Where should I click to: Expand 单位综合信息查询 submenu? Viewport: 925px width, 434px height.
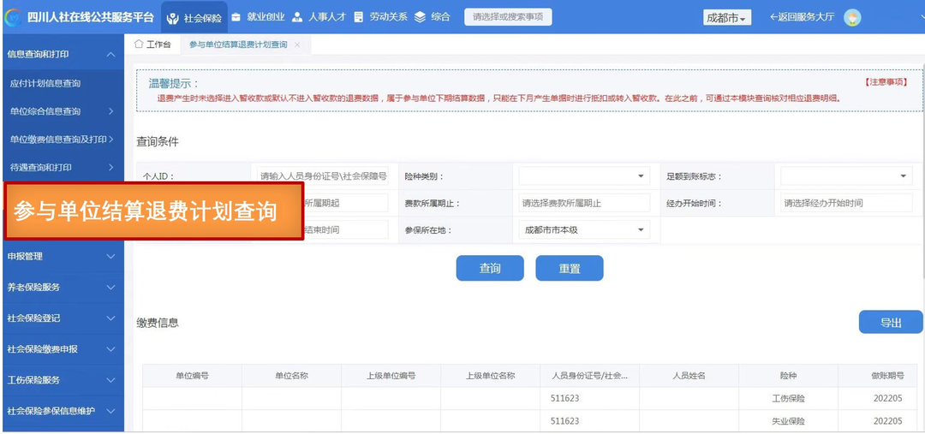[62, 111]
